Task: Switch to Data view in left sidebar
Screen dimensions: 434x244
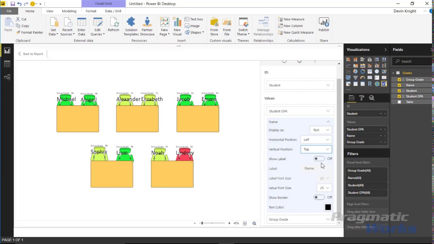Action: click(7, 64)
